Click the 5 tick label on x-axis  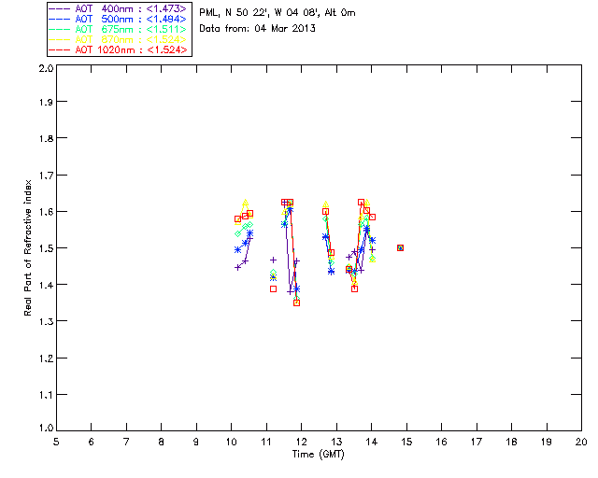coord(56,442)
